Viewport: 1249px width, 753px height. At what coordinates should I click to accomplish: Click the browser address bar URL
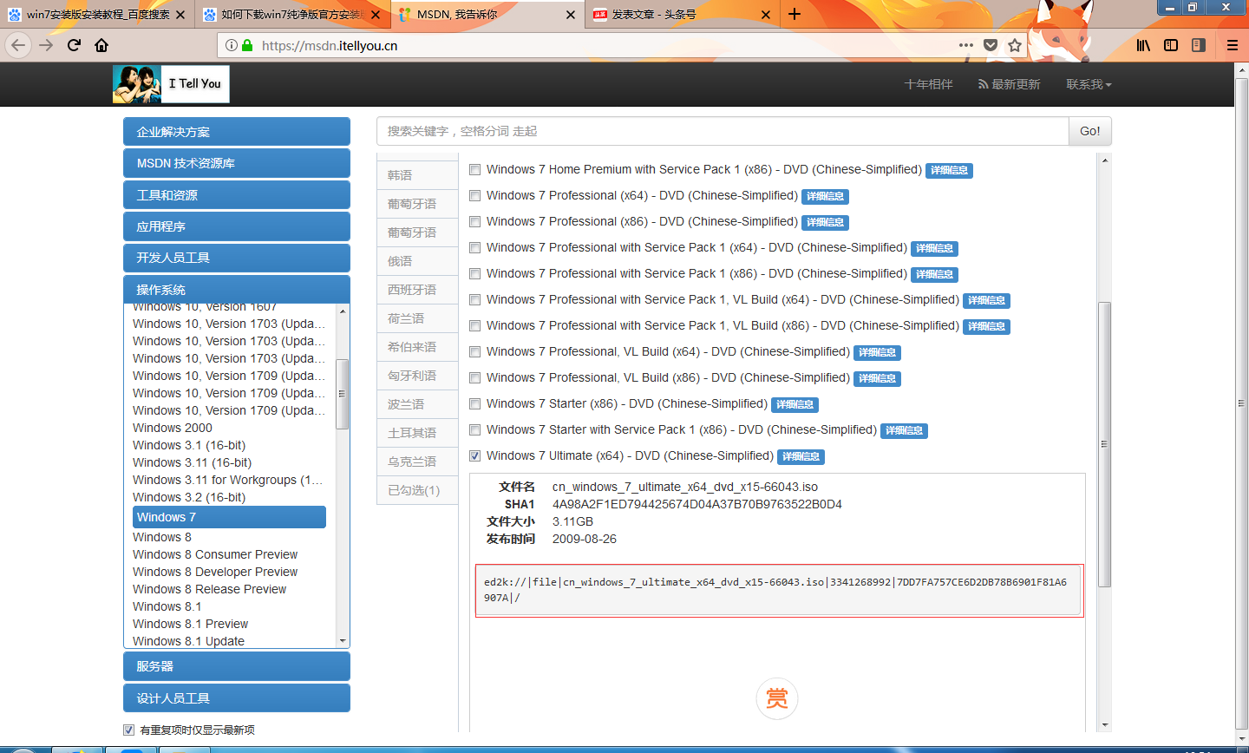(330, 45)
